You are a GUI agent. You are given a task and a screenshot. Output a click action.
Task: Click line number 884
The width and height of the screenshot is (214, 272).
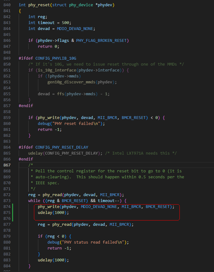point(7,266)
